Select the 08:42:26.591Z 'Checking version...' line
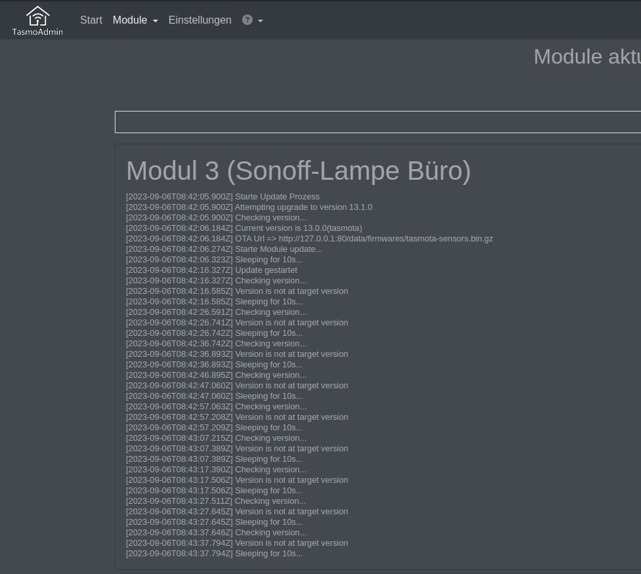641x574 pixels. pos(217,312)
